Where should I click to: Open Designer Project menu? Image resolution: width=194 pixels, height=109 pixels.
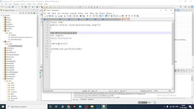29,4
